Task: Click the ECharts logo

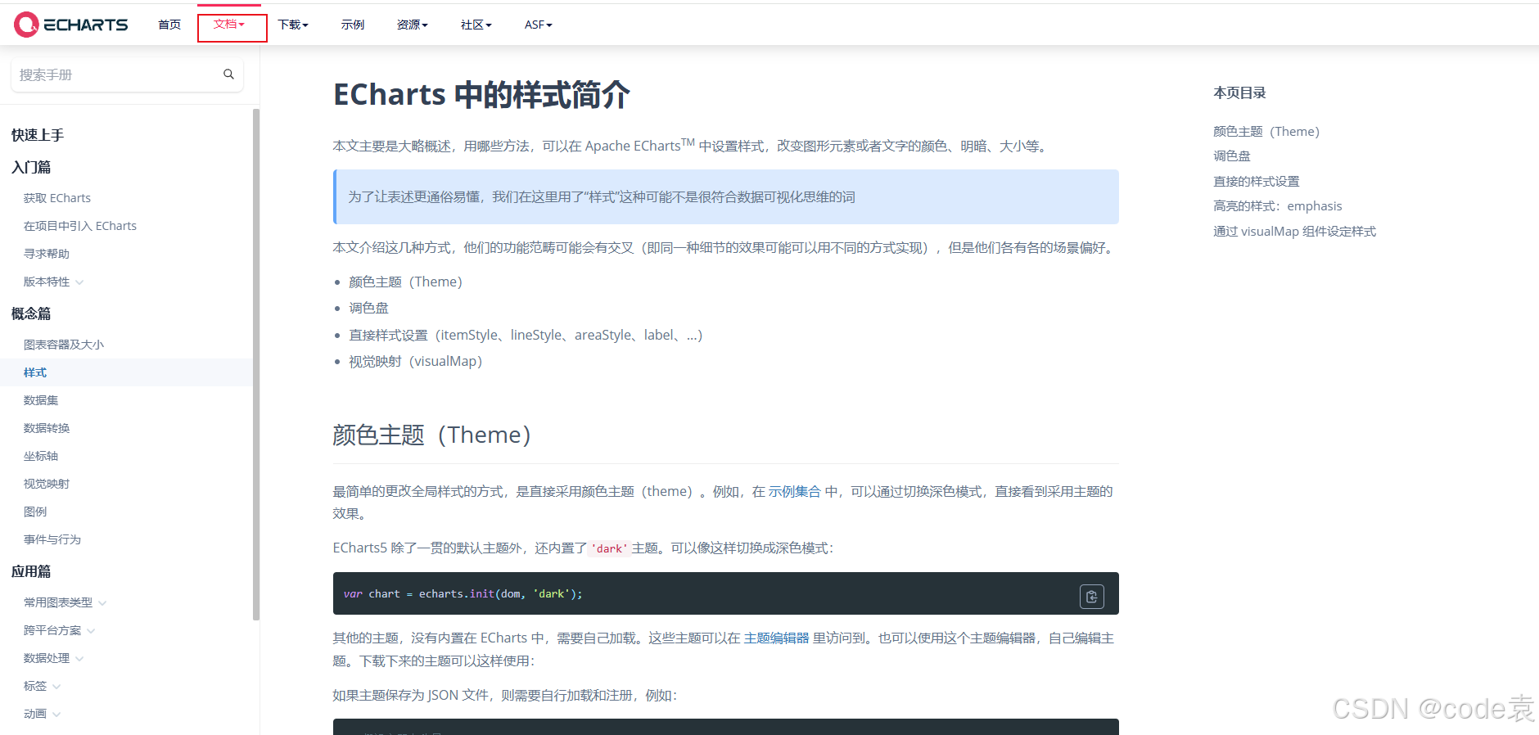Action: (x=71, y=25)
